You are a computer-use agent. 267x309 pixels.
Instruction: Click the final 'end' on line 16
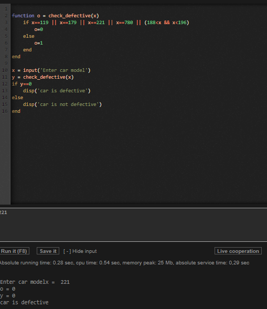pyautogui.click(x=16, y=111)
